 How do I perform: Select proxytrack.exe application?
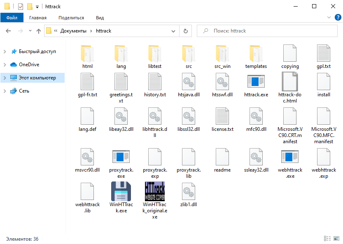pos(121,163)
